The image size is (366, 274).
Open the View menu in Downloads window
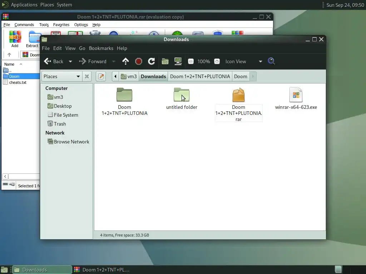(70, 48)
